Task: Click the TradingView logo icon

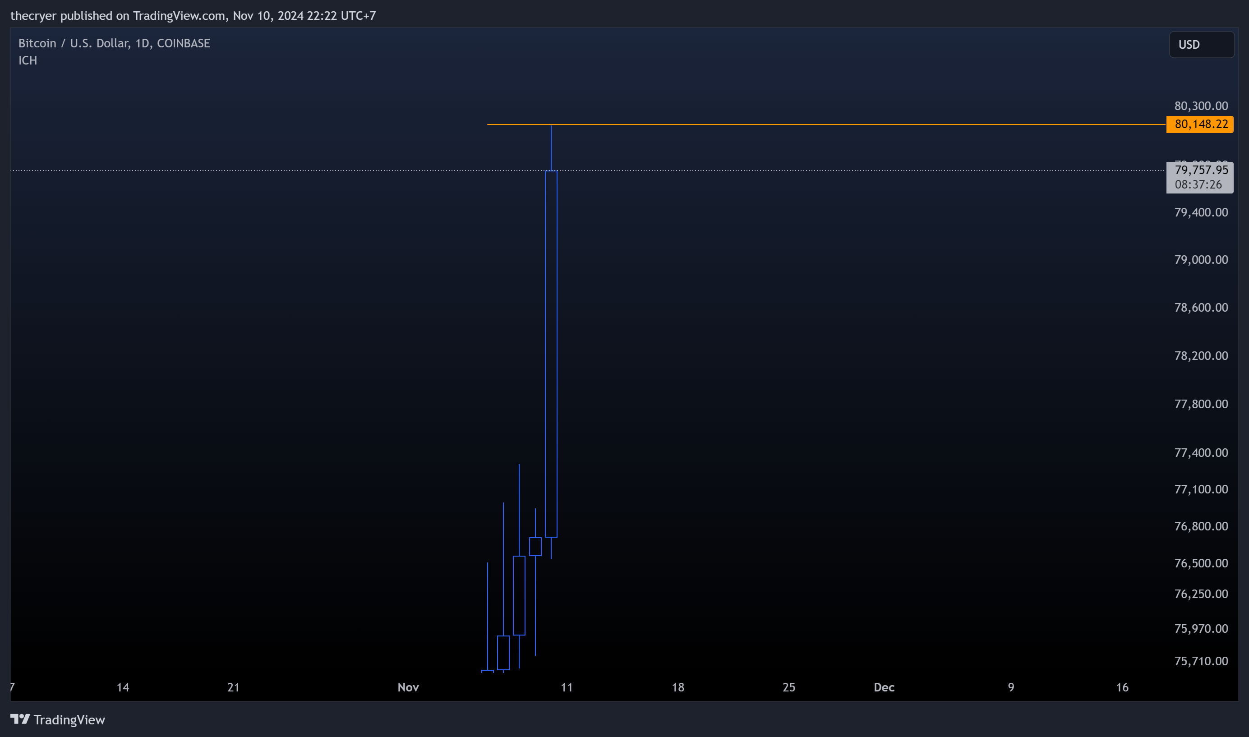Action: (20, 719)
